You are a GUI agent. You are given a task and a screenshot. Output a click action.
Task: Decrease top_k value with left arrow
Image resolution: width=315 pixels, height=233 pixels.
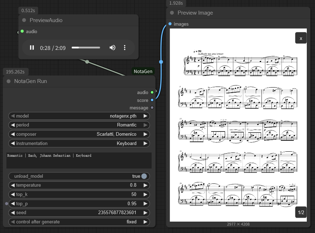click(12, 195)
